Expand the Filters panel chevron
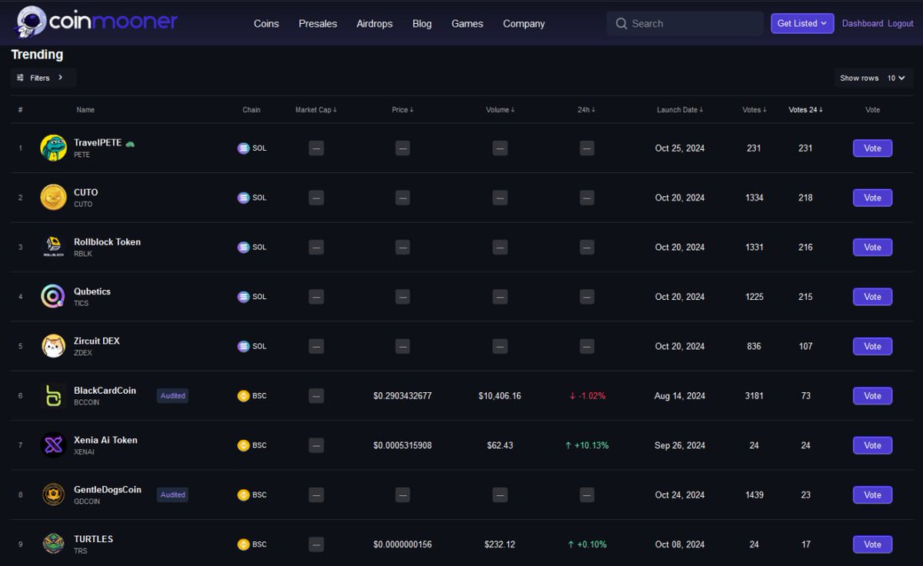Viewport: 923px width, 566px height. 61,78
